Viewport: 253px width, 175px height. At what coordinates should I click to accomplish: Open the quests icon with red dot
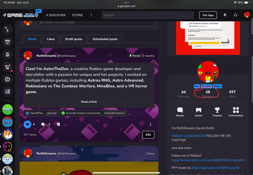pos(7,67)
